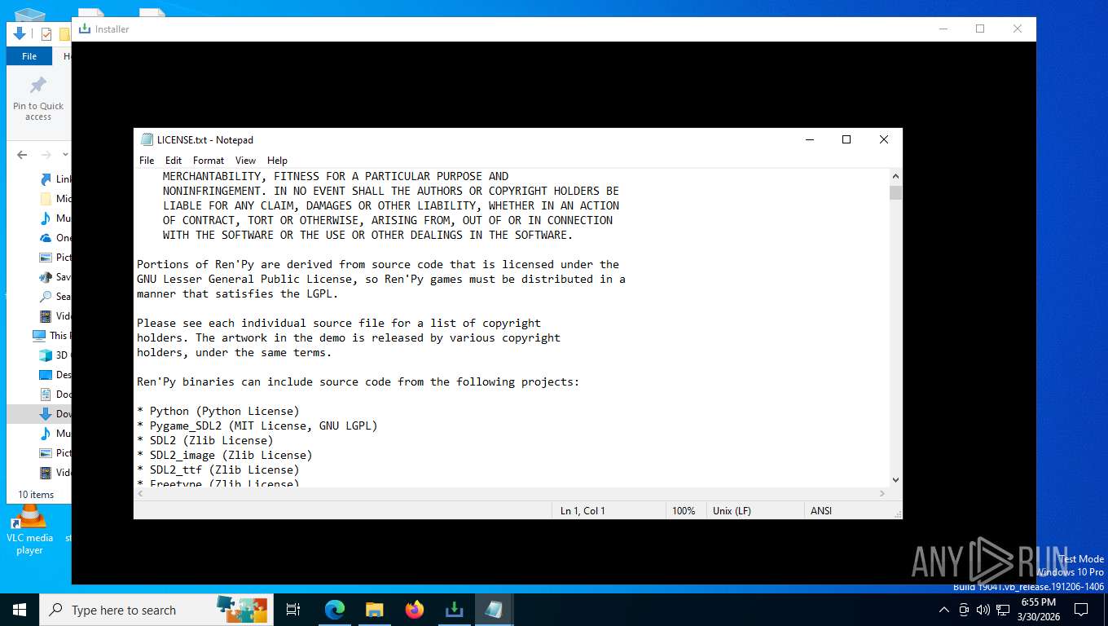Click the '* Python (Python License)' line
Image resolution: width=1108 pixels, height=626 pixels.
218,411
